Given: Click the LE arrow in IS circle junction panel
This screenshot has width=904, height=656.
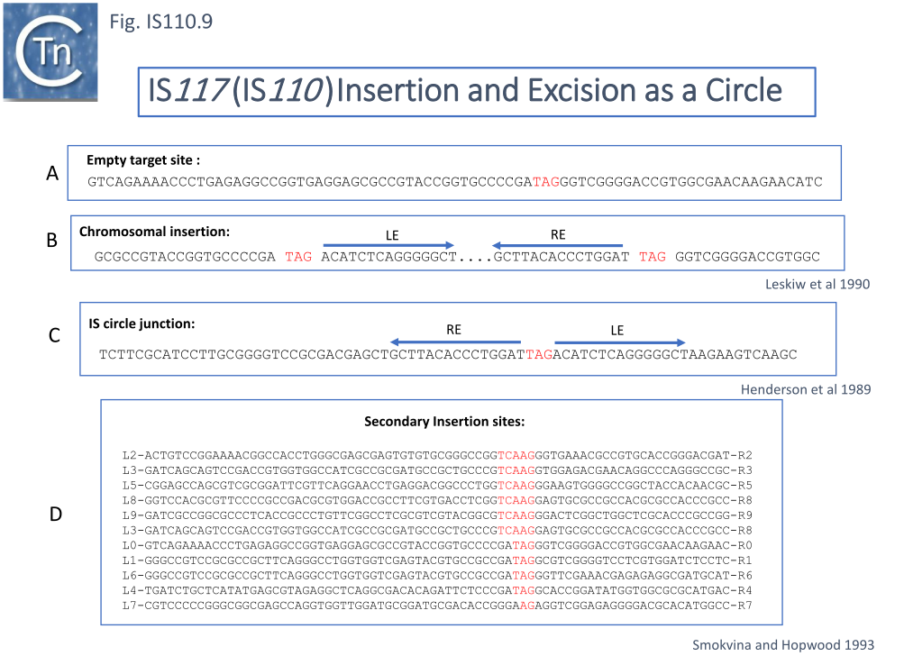Looking at the screenshot, I should [x=619, y=342].
